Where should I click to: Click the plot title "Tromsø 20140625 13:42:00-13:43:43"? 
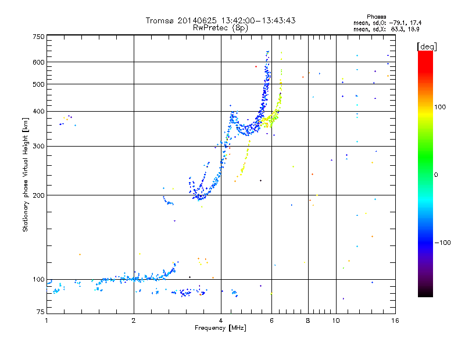[220, 20]
